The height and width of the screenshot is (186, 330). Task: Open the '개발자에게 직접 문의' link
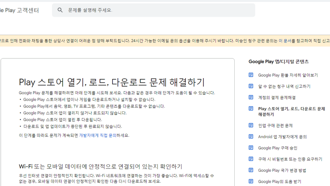pyautogui.click(x=98, y=136)
